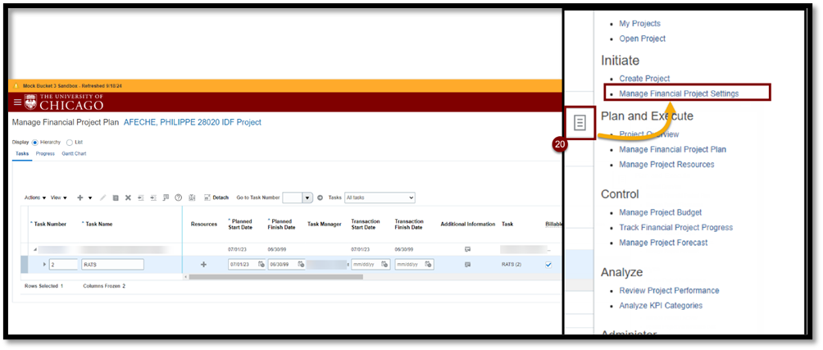Open the Actions dropdown menu
Viewport: 823px width, 350px height.
pyautogui.click(x=34, y=198)
